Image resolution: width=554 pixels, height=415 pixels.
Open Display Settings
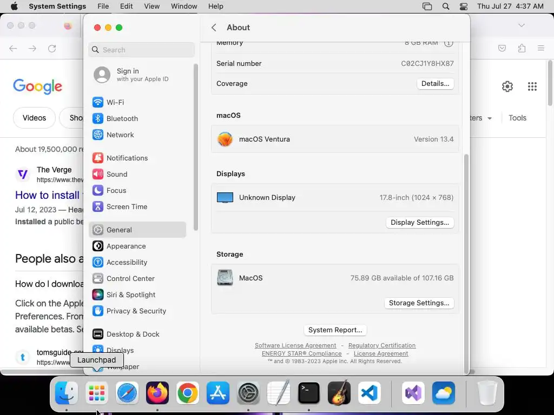[420, 223]
